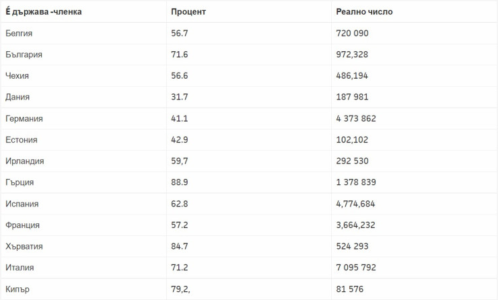This screenshot has width=498, height=300.
Task: Click the value 81 576
Action: click(352, 289)
